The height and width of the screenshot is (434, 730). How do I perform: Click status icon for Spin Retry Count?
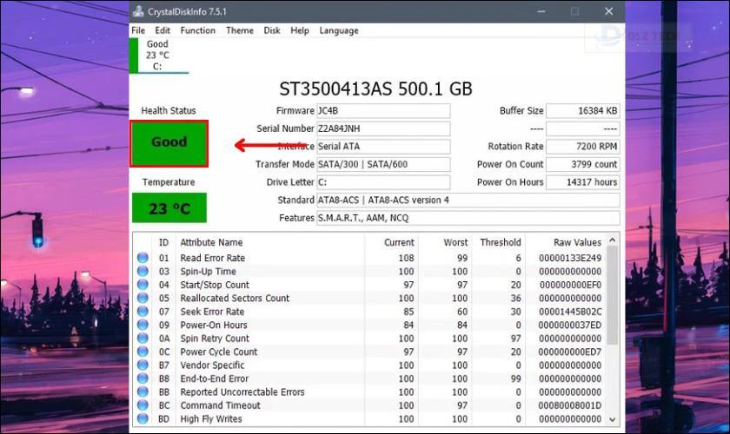click(143, 339)
